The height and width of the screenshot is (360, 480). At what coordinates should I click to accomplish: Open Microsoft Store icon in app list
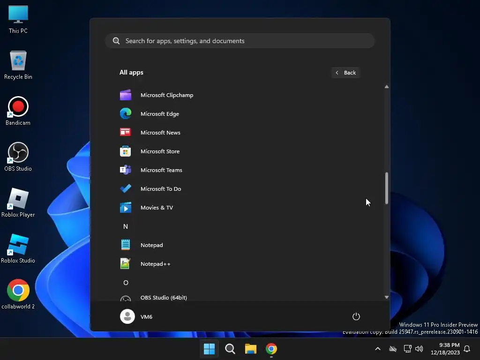pyautogui.click(x=126, y=151)
